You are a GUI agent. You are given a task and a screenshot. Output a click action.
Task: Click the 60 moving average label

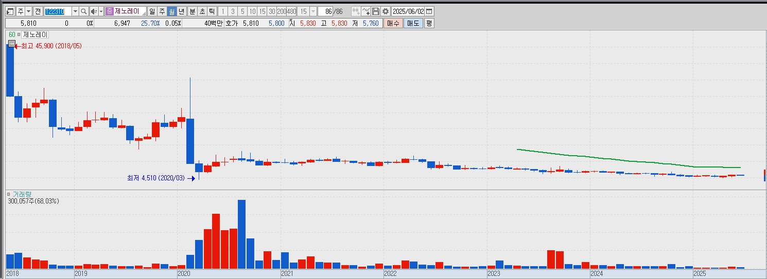coord(12,34)
